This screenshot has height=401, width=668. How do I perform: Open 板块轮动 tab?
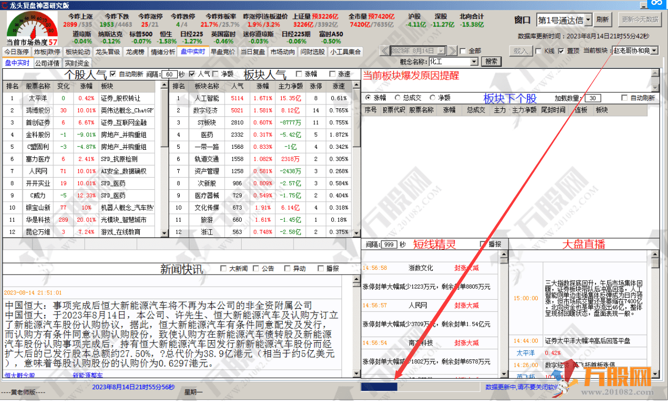click(78, 52)
